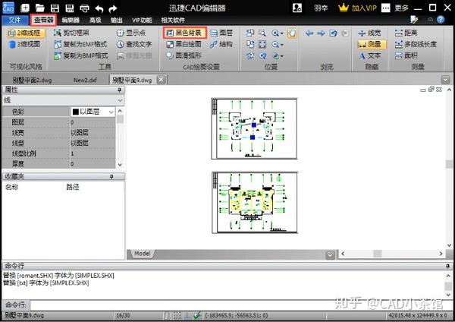Switch to the 编辑器 ribbon tab

[71, 20]
